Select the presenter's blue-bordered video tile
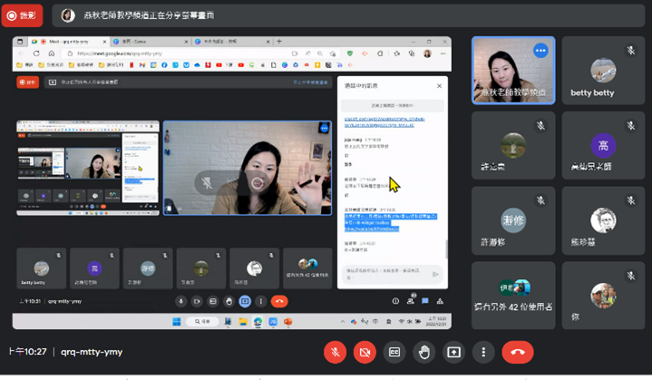Screen dimensions: 652x380 (513, 70)
